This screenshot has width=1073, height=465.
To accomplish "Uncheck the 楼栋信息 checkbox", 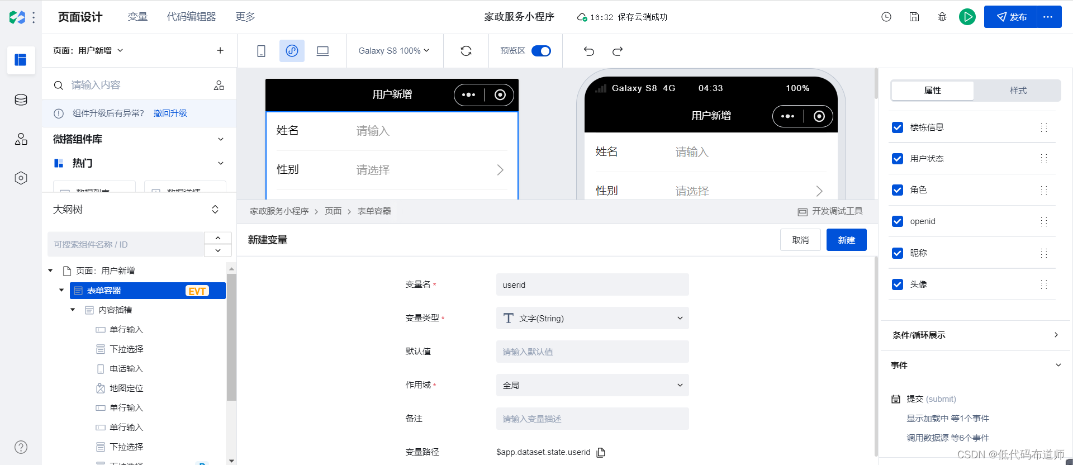I will 898,127.
